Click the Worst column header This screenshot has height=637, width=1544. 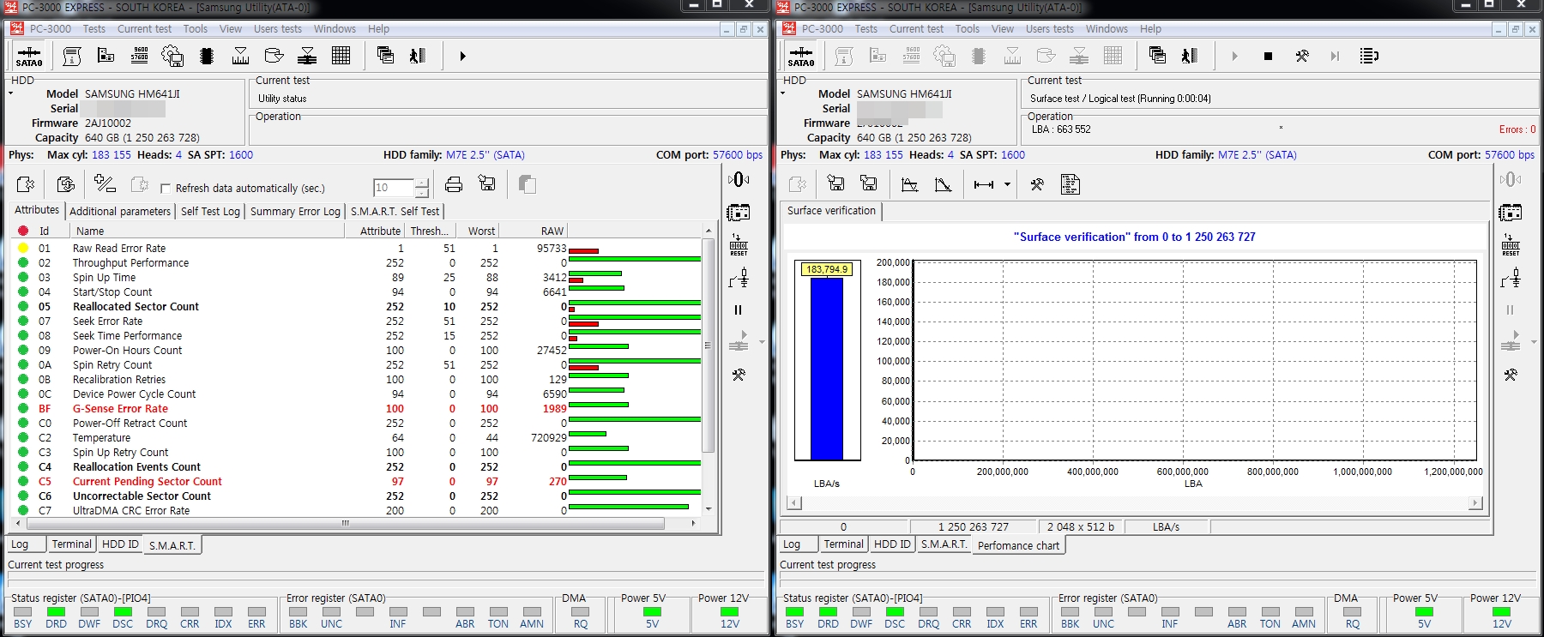(x=476, y=231)
